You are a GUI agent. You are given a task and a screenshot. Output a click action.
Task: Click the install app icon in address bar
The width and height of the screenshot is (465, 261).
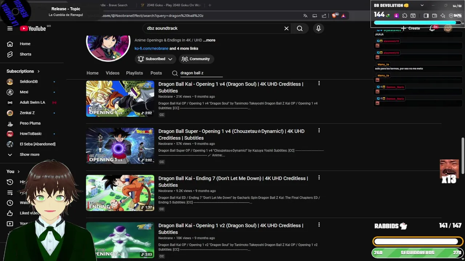tap(315, 16)
